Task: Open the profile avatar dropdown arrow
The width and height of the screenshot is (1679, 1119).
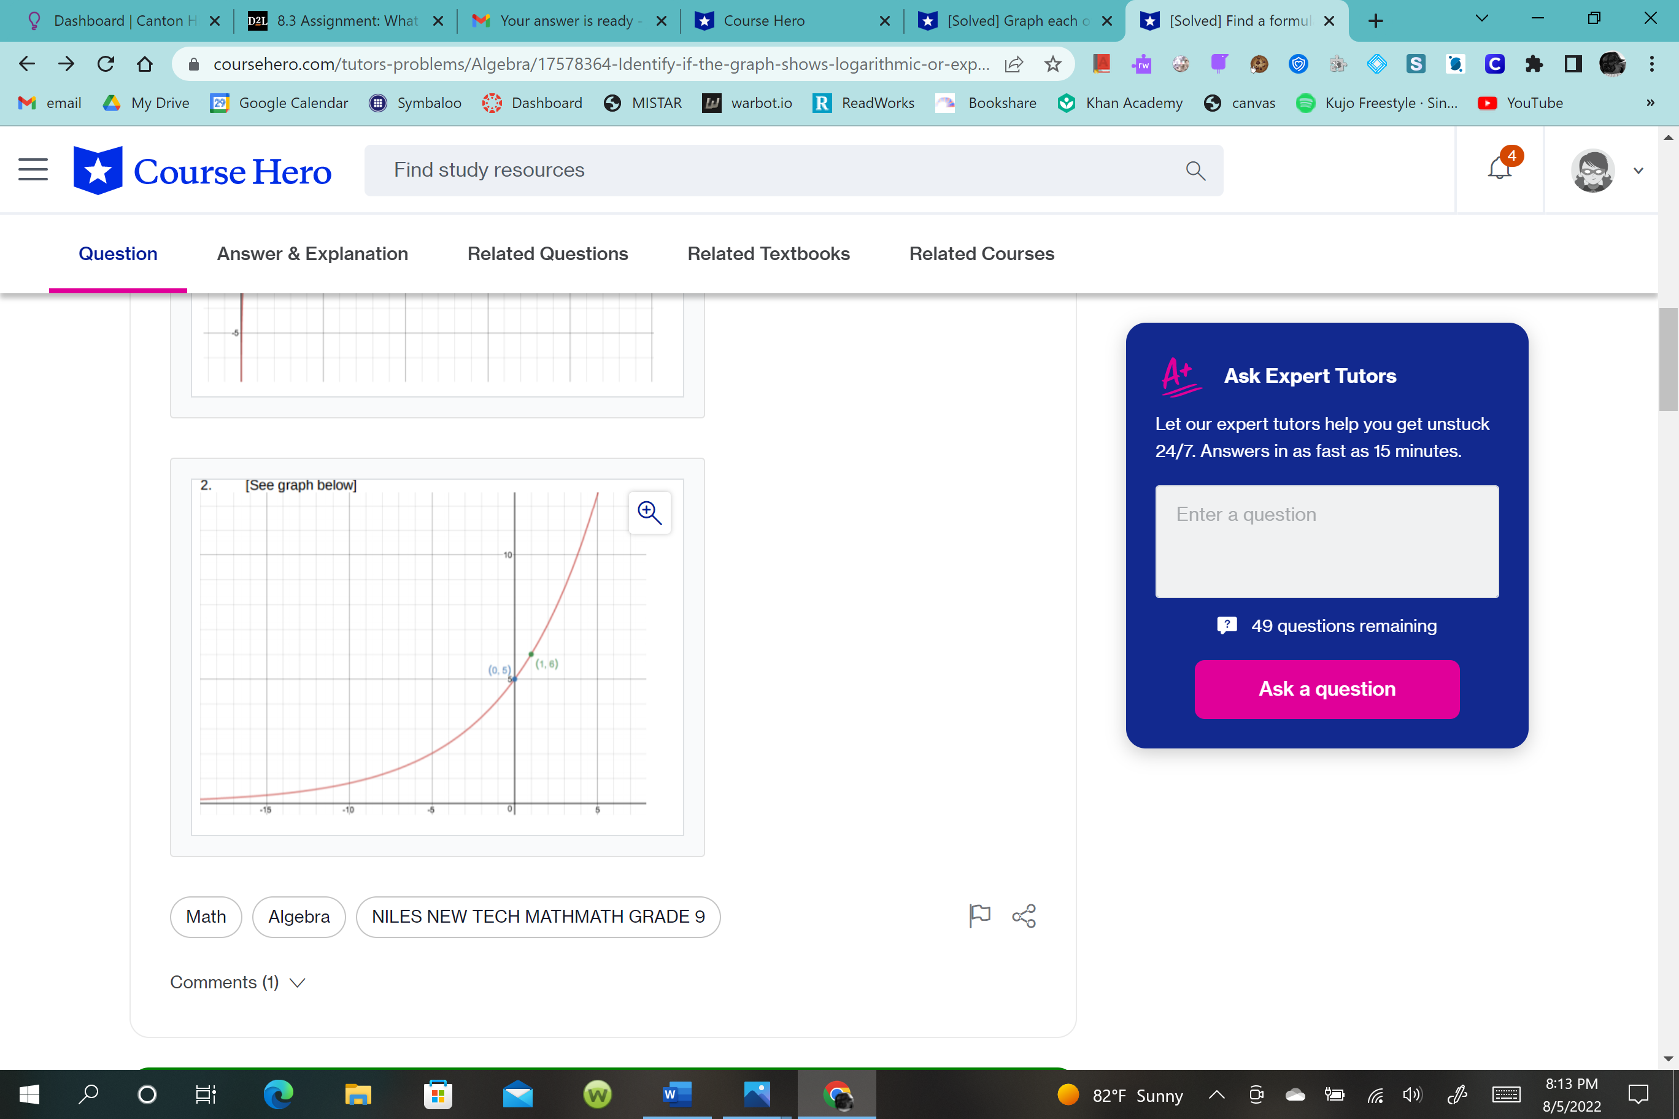Action: (x=1638, y=171)
